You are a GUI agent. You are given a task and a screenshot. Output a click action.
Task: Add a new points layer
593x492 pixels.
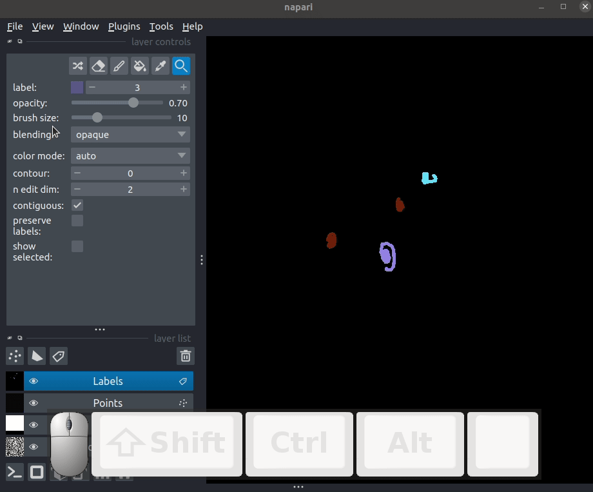point(14,356)
